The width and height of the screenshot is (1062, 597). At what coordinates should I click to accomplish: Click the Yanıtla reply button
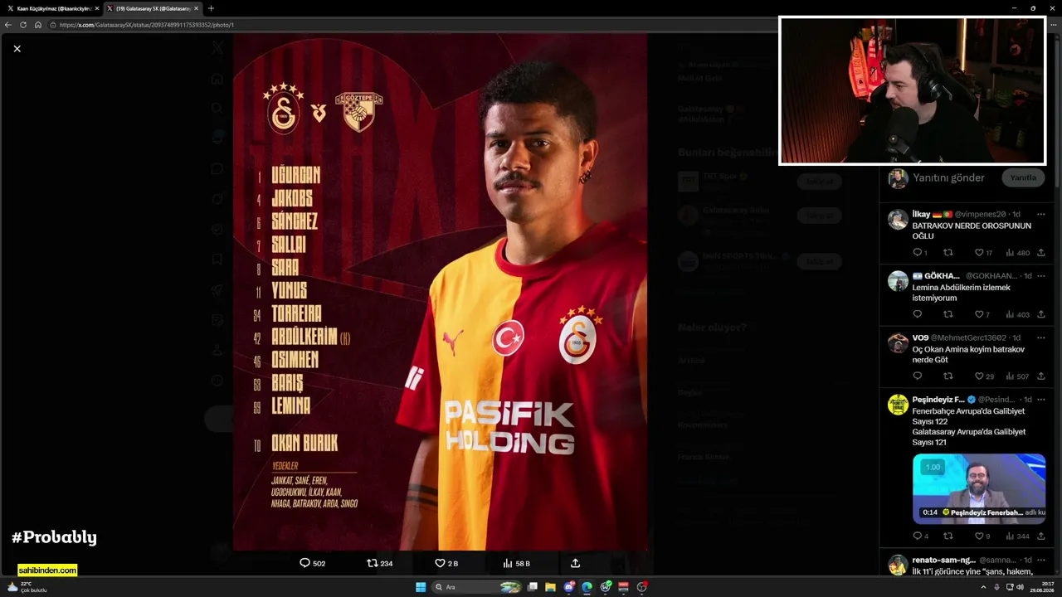[1023, 177]
